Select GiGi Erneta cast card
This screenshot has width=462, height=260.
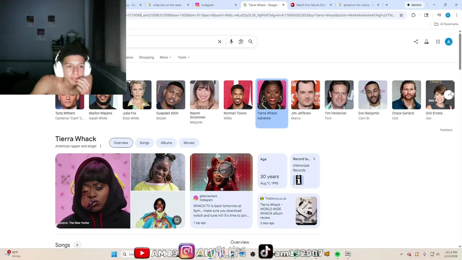coord(440,100)
